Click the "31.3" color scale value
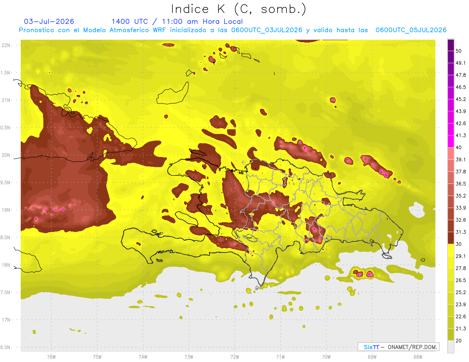 [x=461, y=232]
